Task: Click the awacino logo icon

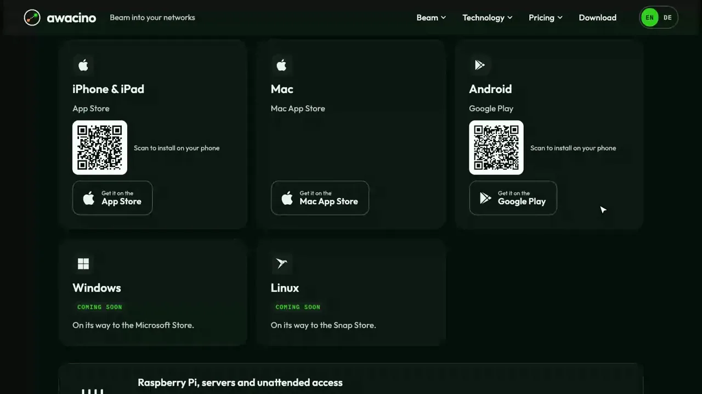Action: (x=32, y=18)
